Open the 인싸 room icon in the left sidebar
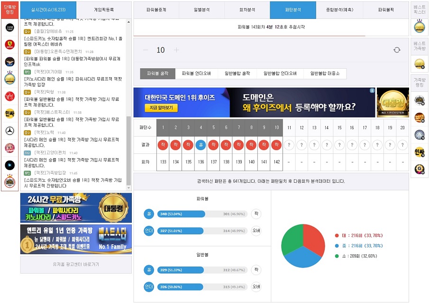The width and height of the screenshot is (429, 303). (x=10, y=113)
